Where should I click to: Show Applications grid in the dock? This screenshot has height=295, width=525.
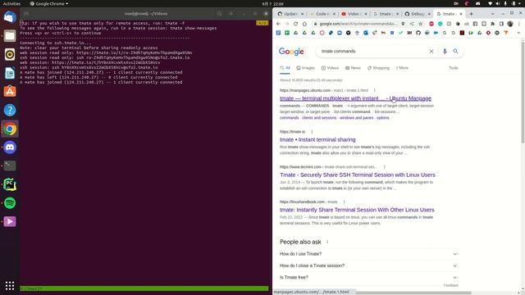pos(10,285)
